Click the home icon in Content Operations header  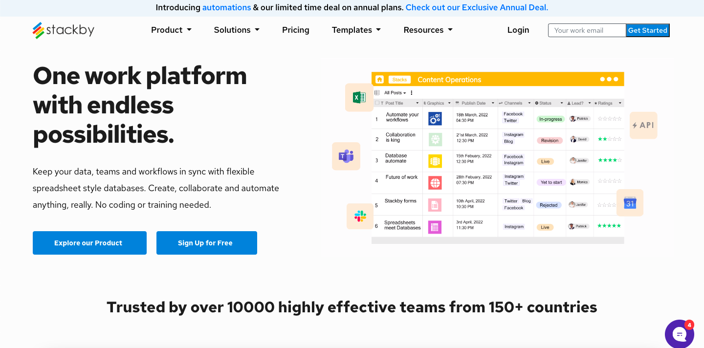coord(379,80)
